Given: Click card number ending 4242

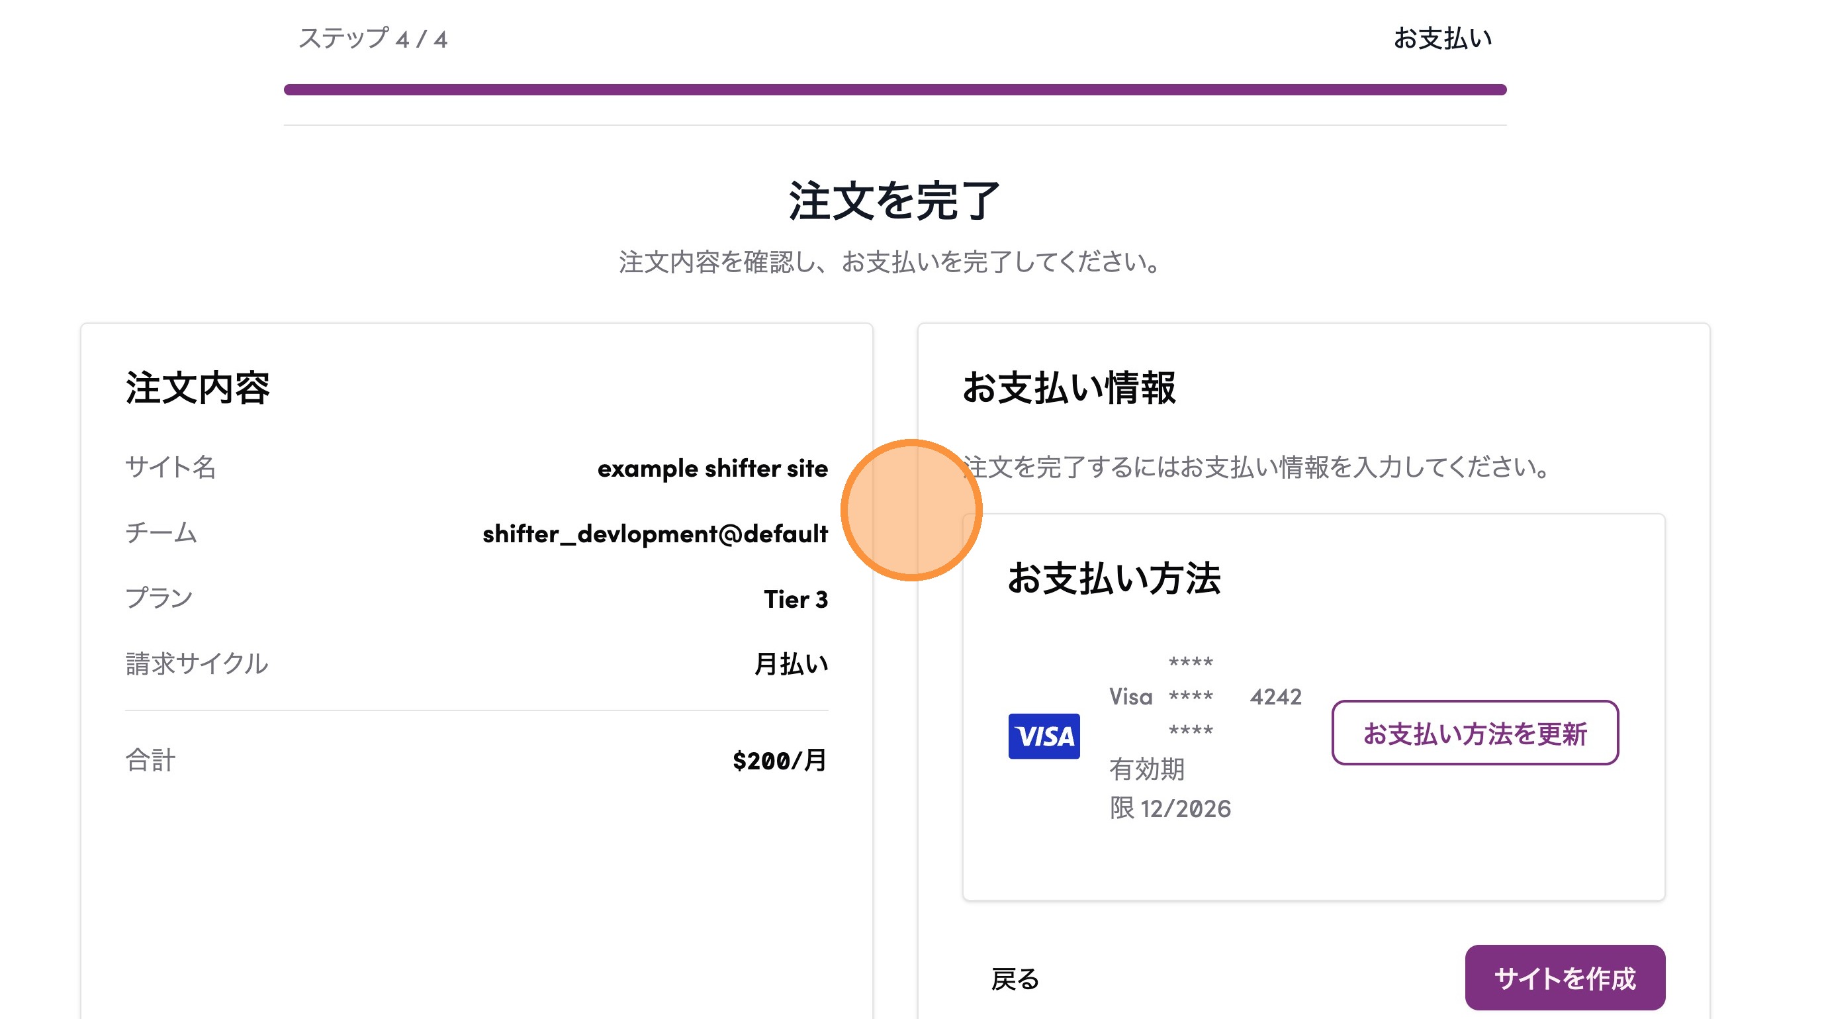Looking at the screenshot, I should click(1275, 697).
